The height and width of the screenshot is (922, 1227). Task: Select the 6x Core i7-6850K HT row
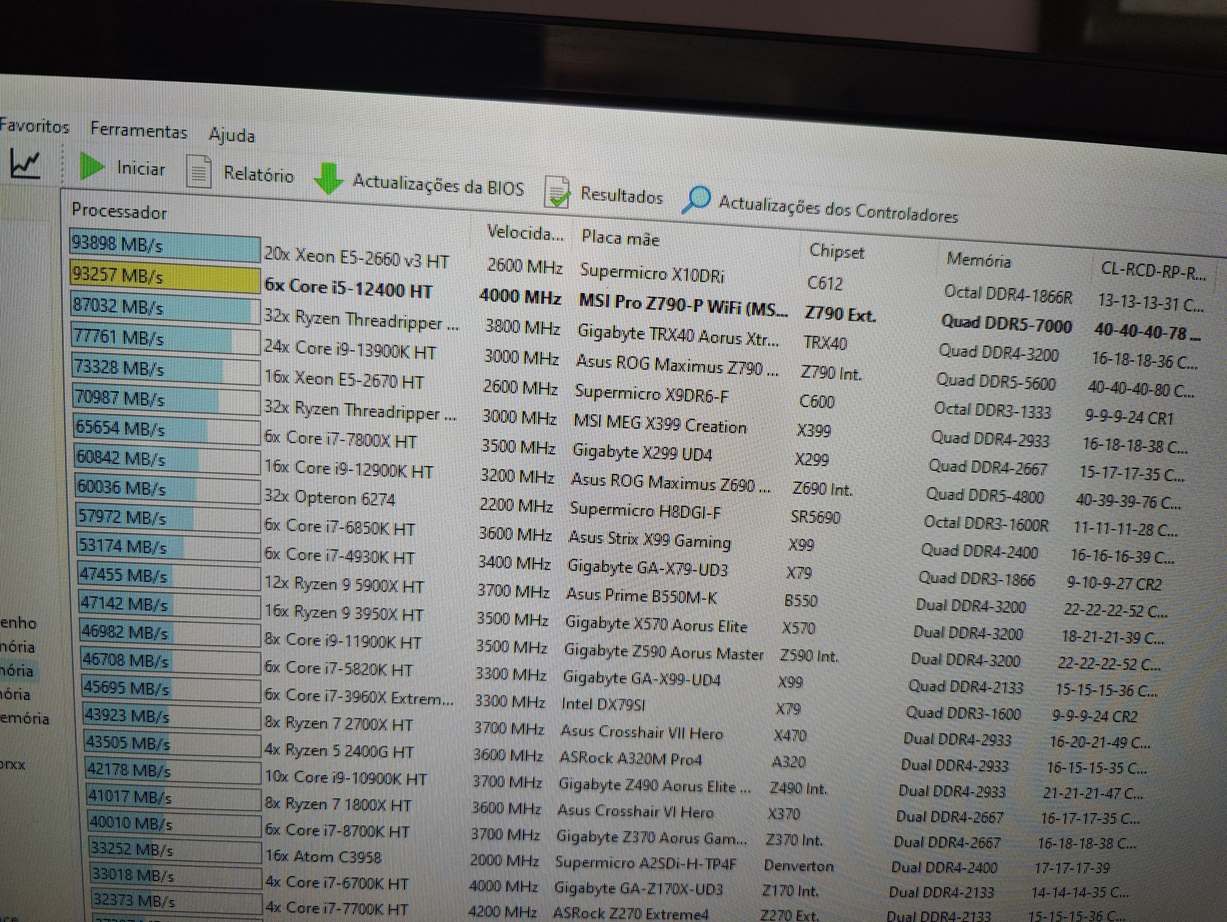click(340, 527)
